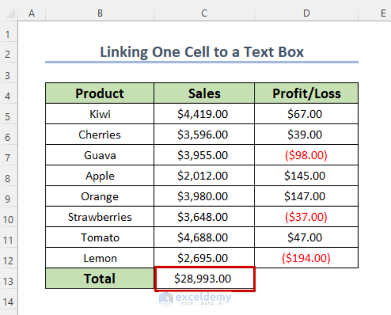Select the 'Orange' cell
Image resolution: width=391 pixels, height=315 pixels.
pyautogui.click(x=100, y=196)
